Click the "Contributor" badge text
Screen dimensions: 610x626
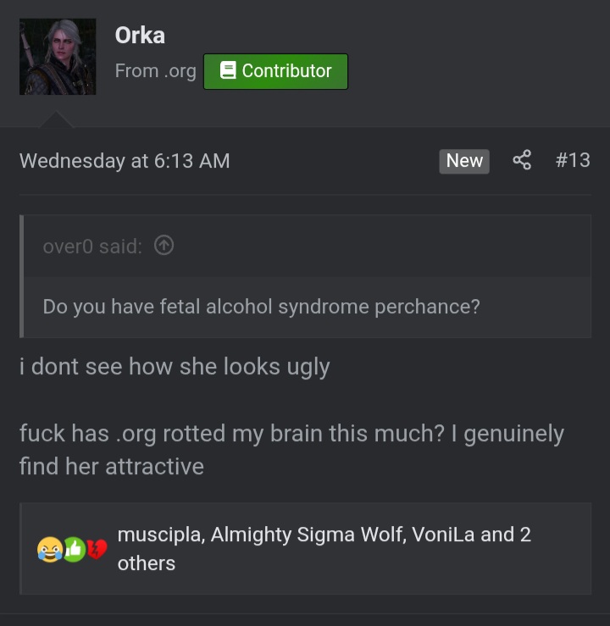[286, 71]
